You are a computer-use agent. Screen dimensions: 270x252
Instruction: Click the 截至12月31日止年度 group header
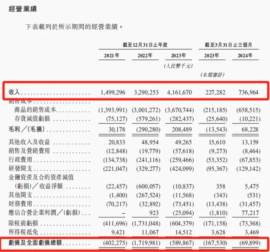coord(145,45)
